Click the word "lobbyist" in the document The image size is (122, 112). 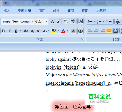(x=53, y=67)
